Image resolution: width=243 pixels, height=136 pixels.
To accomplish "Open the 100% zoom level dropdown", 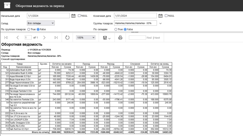I will [86, 38].
